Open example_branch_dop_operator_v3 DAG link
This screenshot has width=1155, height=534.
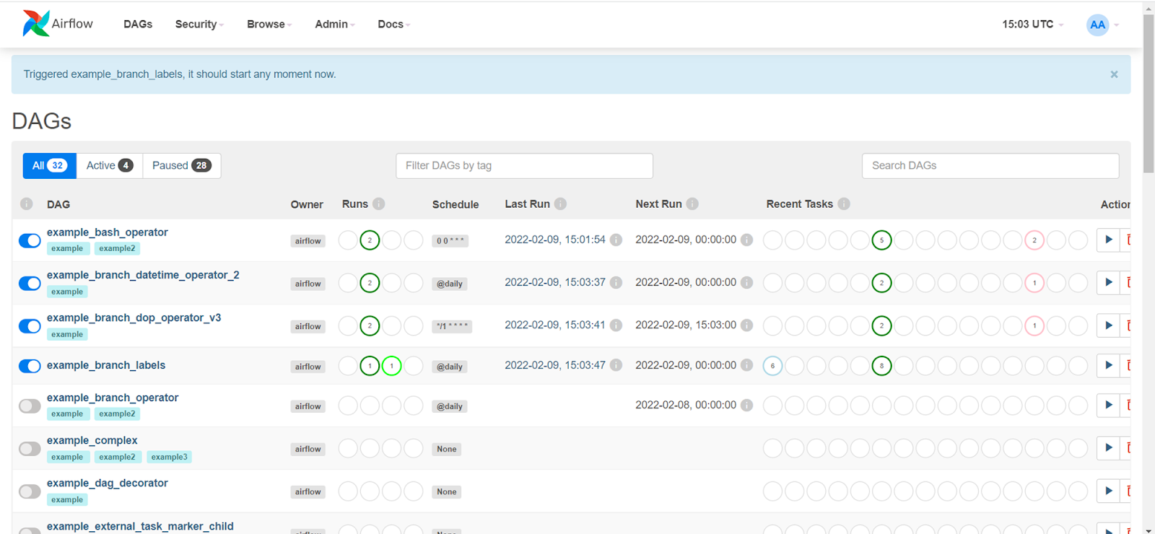(134, 317)
